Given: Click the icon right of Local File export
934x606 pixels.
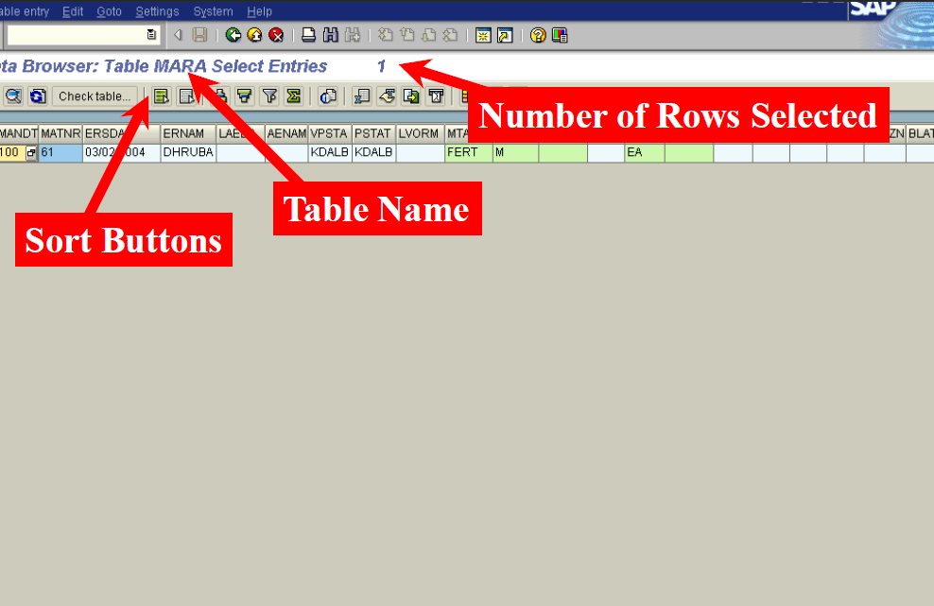Looking at the screenshot, I should click(436, 95).
